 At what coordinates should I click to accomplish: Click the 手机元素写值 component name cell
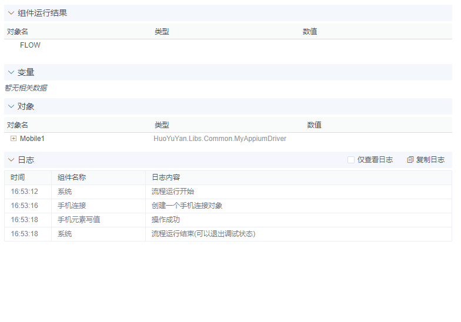pos(79,220)
